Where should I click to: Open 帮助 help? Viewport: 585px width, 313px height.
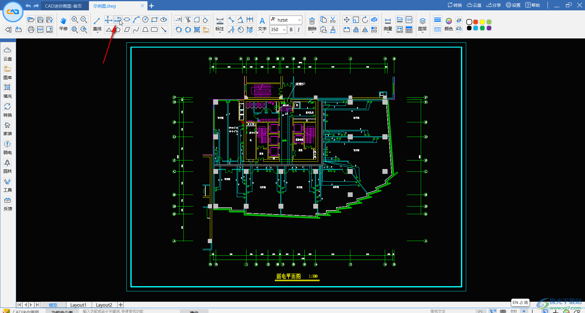pos(533,5)
